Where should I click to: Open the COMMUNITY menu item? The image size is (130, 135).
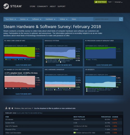pyautogui.click(x=42, y=7)
